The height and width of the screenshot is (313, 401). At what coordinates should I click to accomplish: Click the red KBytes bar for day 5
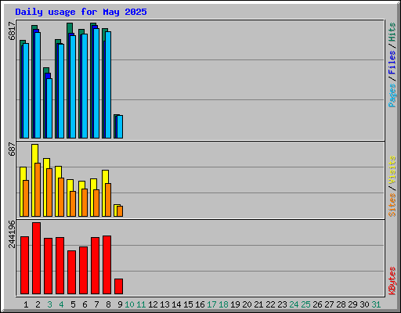pos(71,272)
